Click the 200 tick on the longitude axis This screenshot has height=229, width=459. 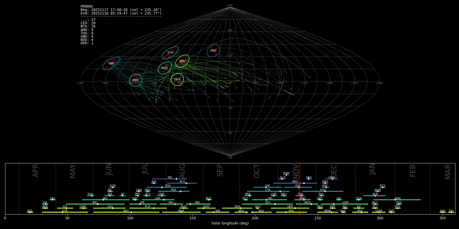coord(255,218)
